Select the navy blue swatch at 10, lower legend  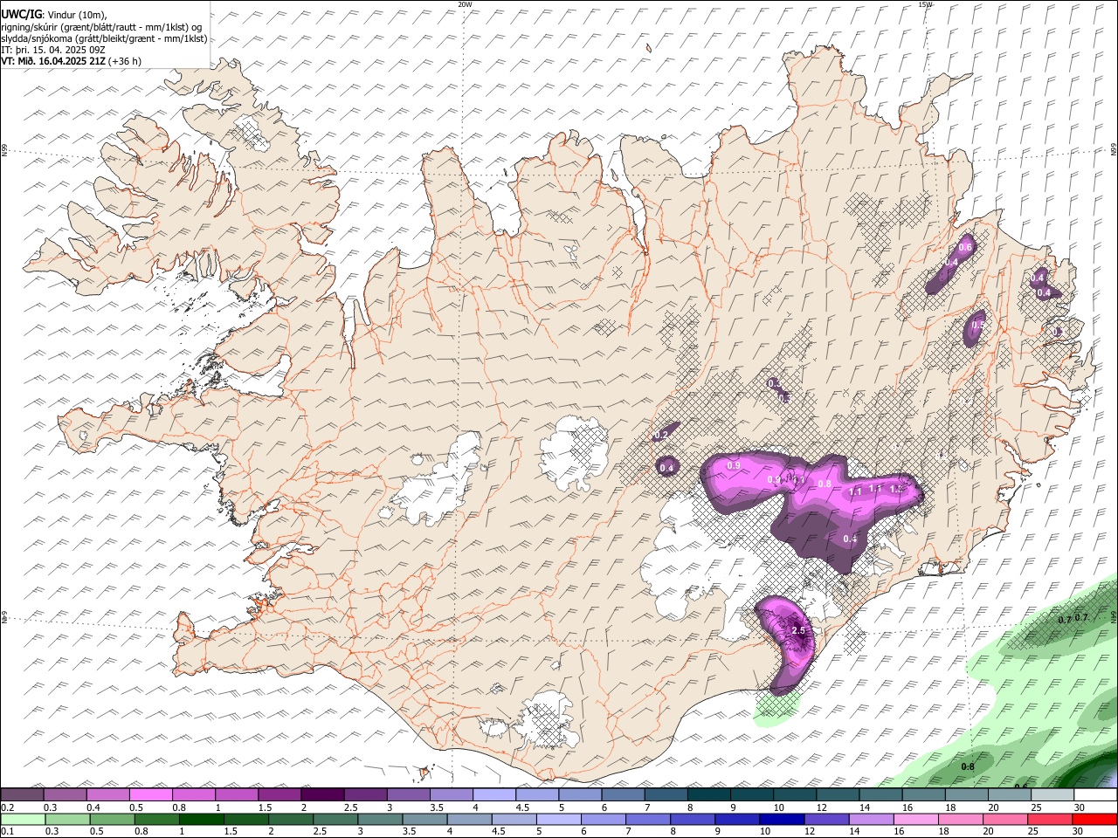pos(781,819)
